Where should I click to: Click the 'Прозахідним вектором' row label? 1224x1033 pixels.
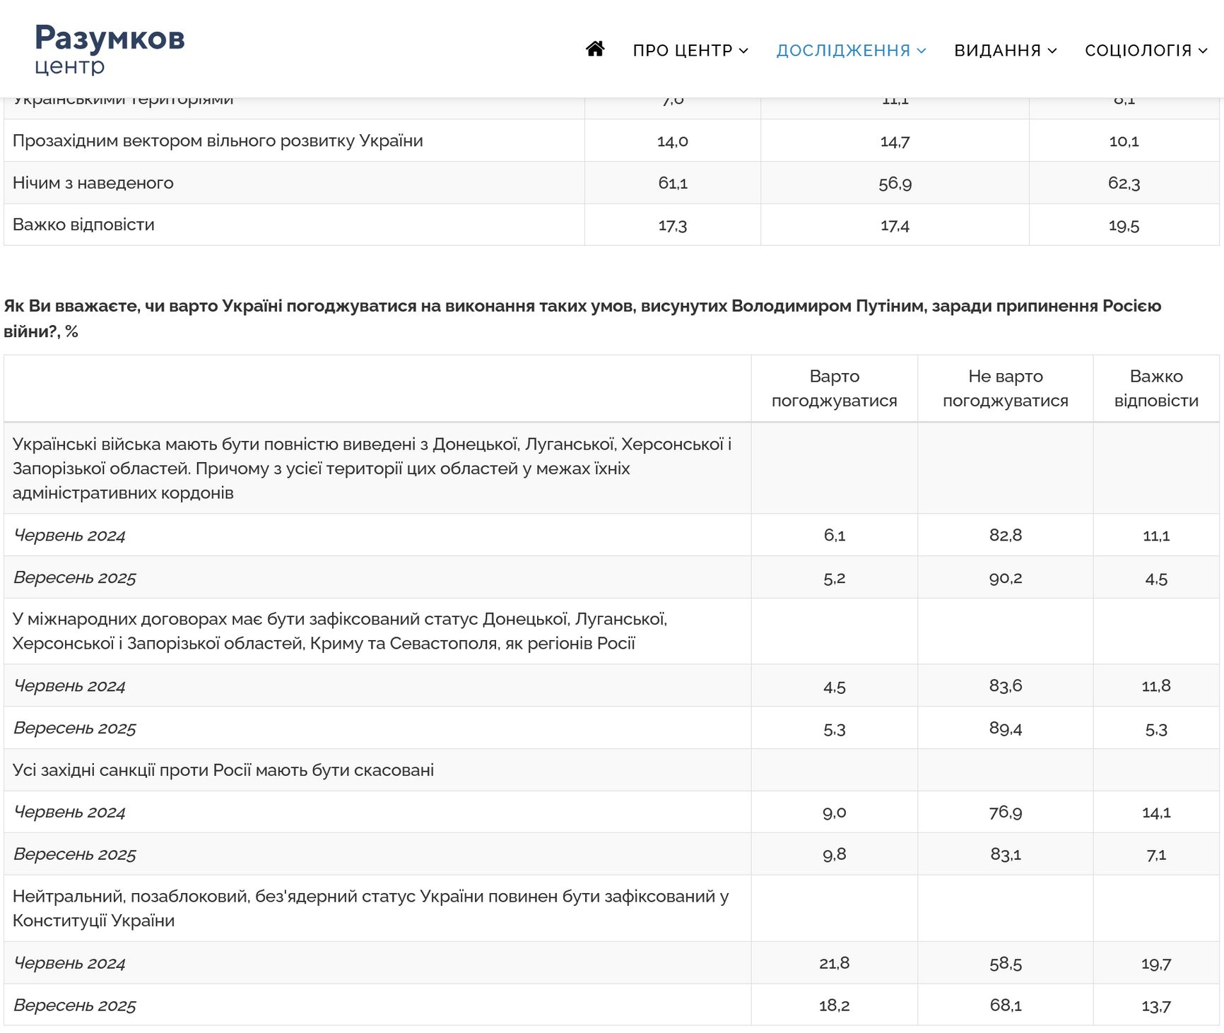[x=218, y=141]
